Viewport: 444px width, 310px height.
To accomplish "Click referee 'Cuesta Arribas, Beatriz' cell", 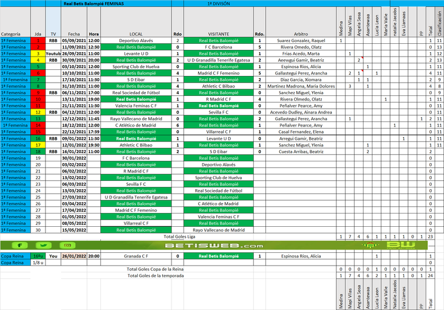I will 301,151.
